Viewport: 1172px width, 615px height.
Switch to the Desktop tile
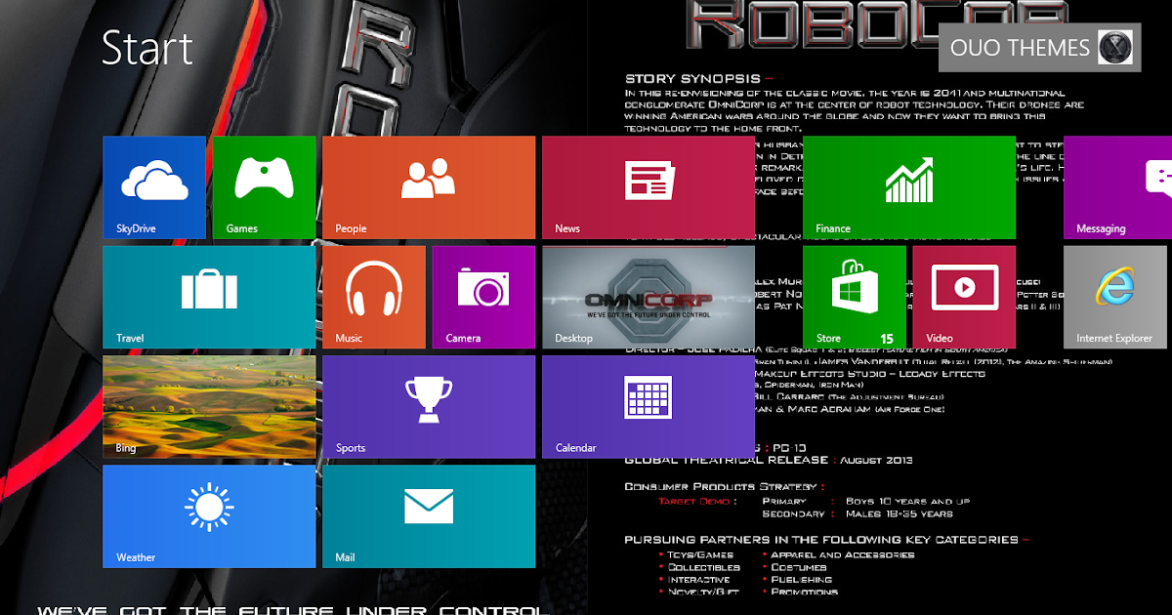tap(649, 297)
